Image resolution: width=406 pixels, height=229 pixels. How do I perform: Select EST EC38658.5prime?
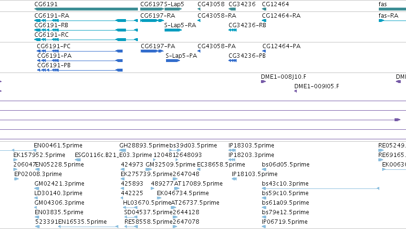click(x=221, y=165)
